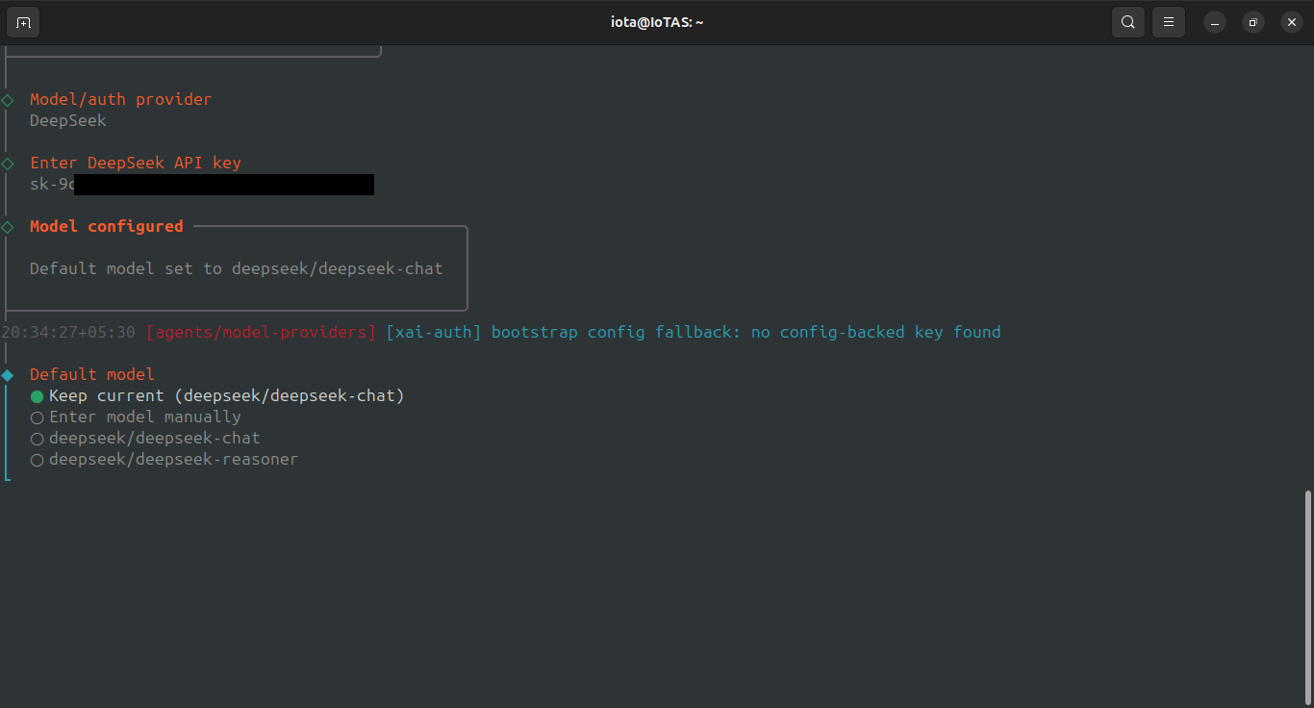Click the Default model set confirmation text

click(236, 268)
